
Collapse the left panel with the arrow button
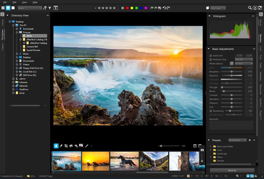pos(2,14)
